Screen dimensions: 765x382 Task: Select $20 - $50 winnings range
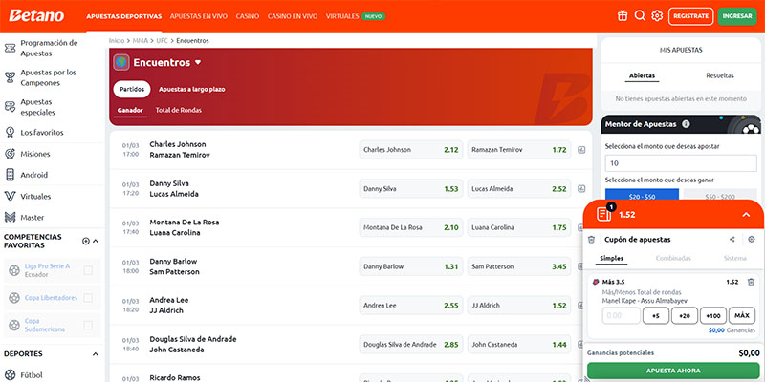[x=642, y=195]
